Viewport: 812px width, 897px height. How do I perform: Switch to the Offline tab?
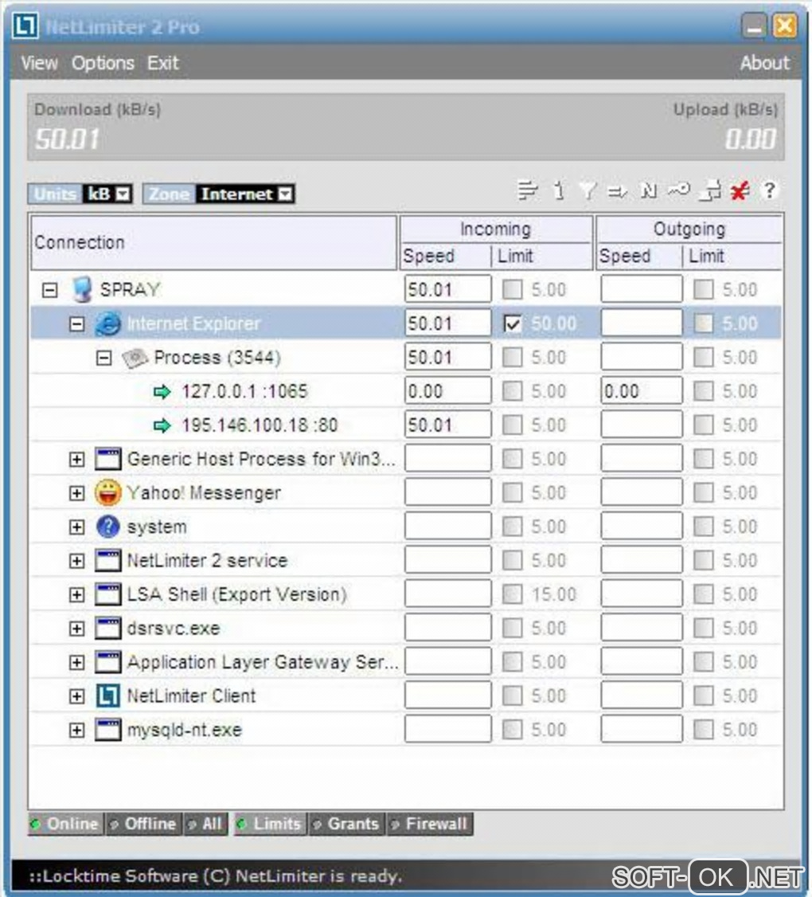coord(144,824)
